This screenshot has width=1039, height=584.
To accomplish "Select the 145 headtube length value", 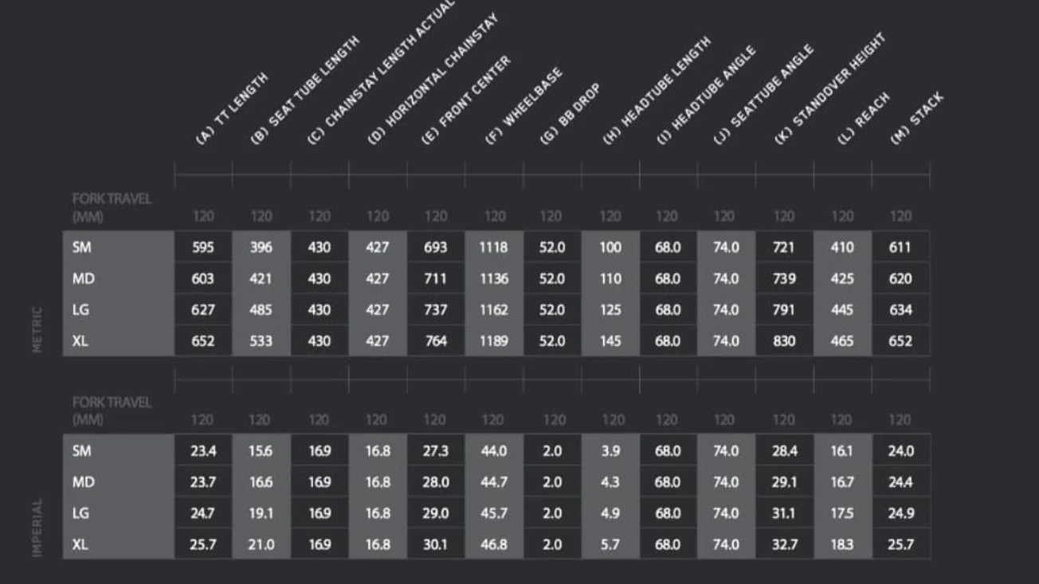I will (610, 341).
